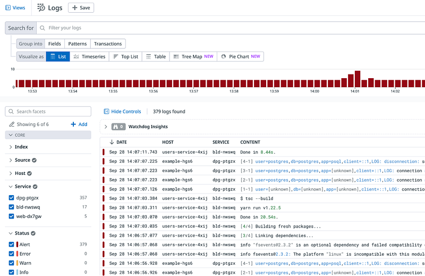Click the Table icon
This screenshot has height=276, width=425.
[x=149, y=56]
